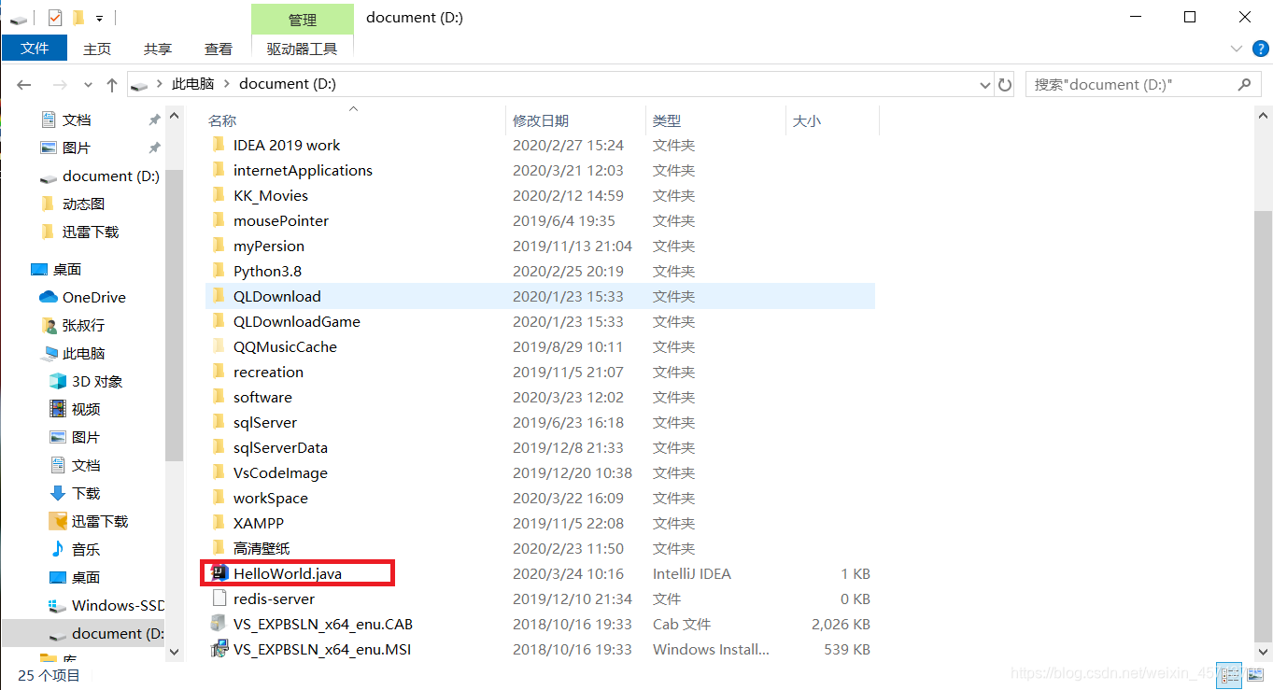The image size is (1273, 690).
Task: Expand the address bar history dropdown
Action: click(x=985, y=84)
